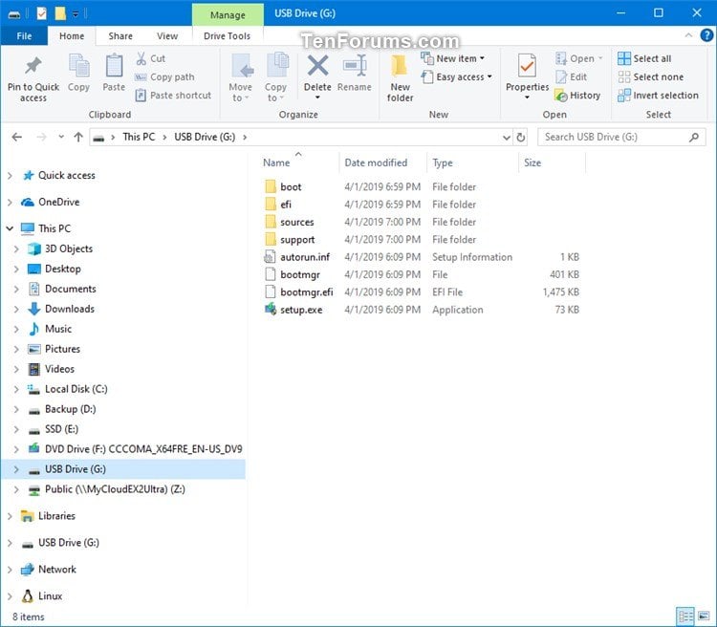Refresh the folder view
The image size is (717, 627).
point(520,137)
